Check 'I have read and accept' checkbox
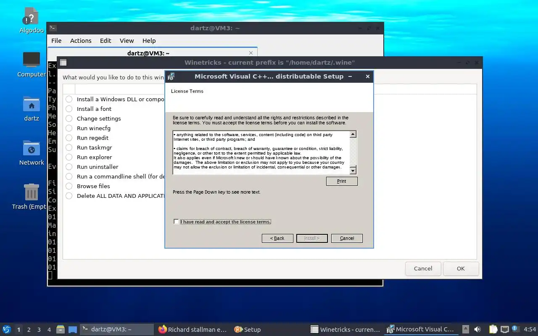The width and height of the screenshot is (538, 336). point(176,222)
